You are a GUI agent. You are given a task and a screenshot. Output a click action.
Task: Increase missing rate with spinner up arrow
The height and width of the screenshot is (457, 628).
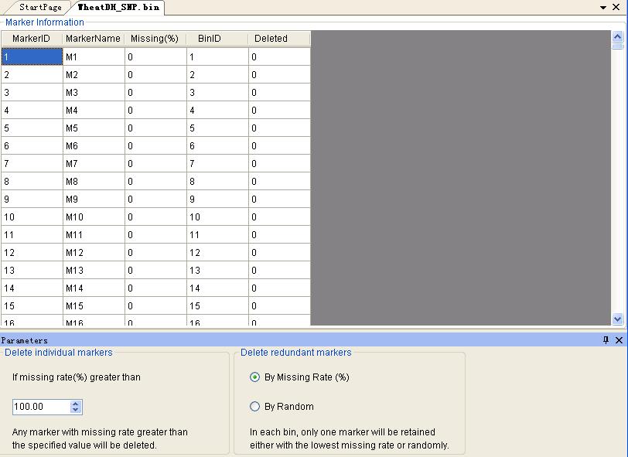coord(75,403)
